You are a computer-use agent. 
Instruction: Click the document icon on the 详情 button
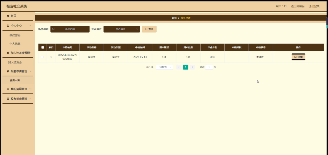point(295,57)
